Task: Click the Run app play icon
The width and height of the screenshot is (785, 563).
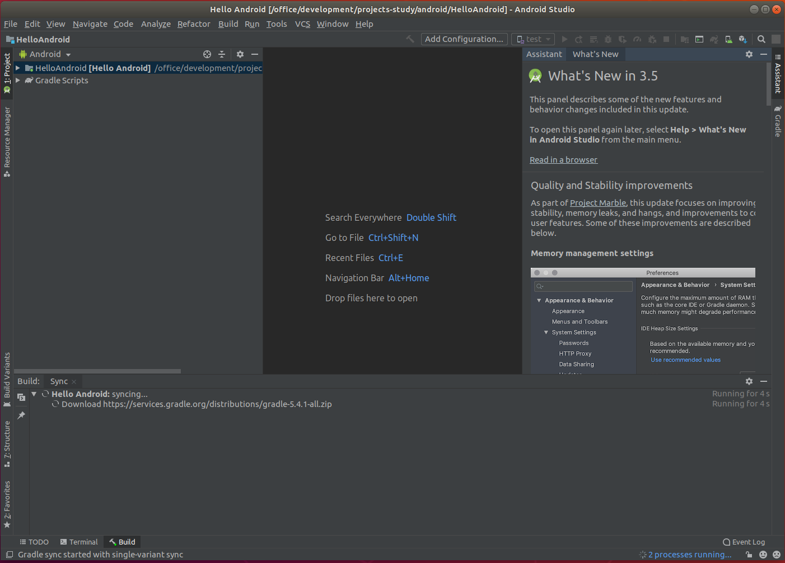Action: (x=564, y=39)
